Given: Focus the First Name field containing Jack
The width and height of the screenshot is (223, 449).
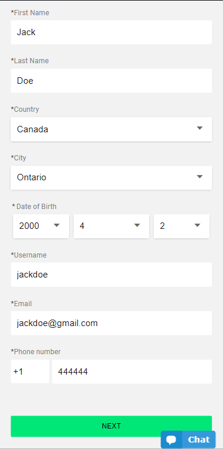Looking at the screenshot, I should [111, 32].
